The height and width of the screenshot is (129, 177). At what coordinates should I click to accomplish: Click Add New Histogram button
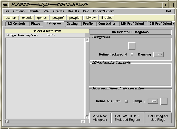click(x=100, y=118)
